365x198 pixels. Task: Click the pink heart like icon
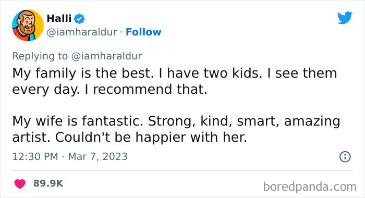[x=20, y=184]
